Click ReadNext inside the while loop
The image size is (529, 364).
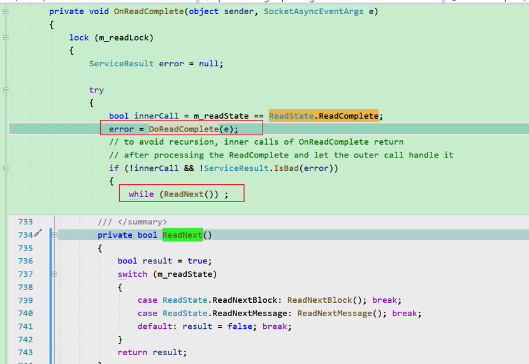[x=184, y=194]
